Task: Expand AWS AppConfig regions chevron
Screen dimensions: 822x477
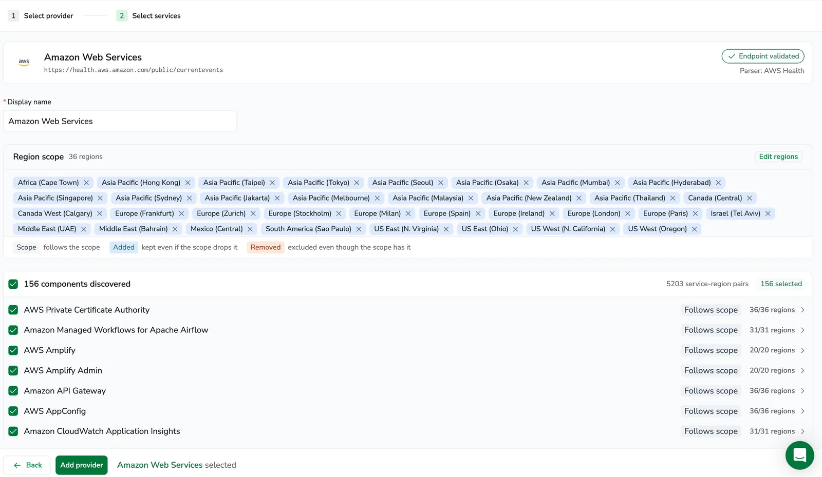Action: coord(802,411)
